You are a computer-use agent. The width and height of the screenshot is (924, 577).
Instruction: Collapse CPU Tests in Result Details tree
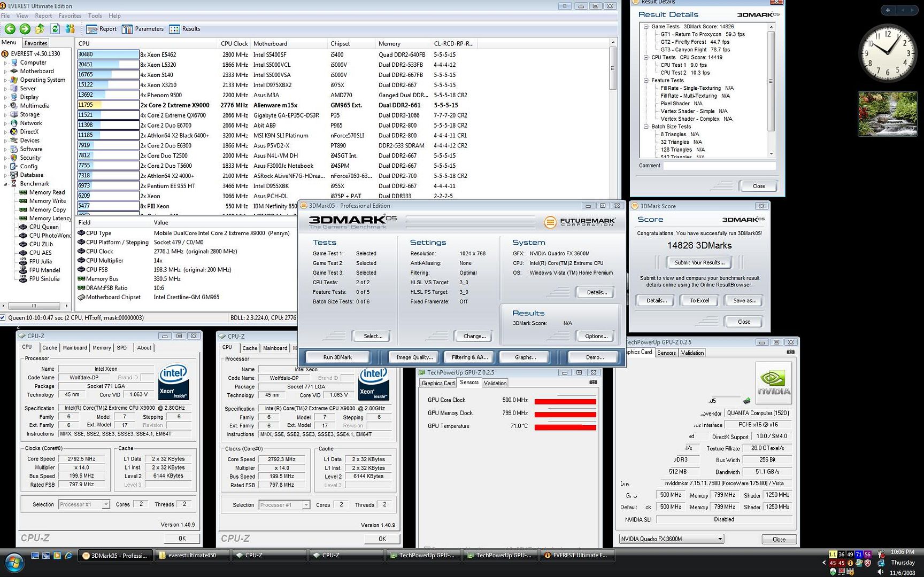click(x=646, y=57)
